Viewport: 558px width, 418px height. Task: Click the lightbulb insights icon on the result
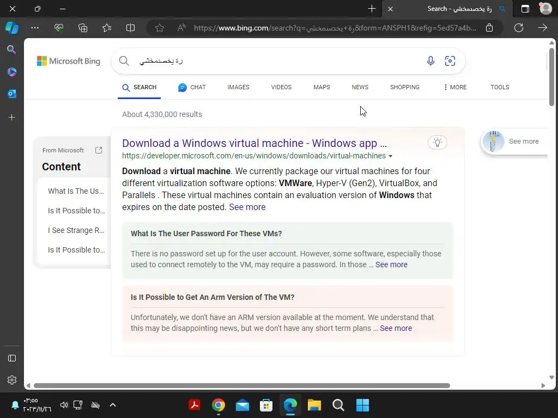(438, 143)
